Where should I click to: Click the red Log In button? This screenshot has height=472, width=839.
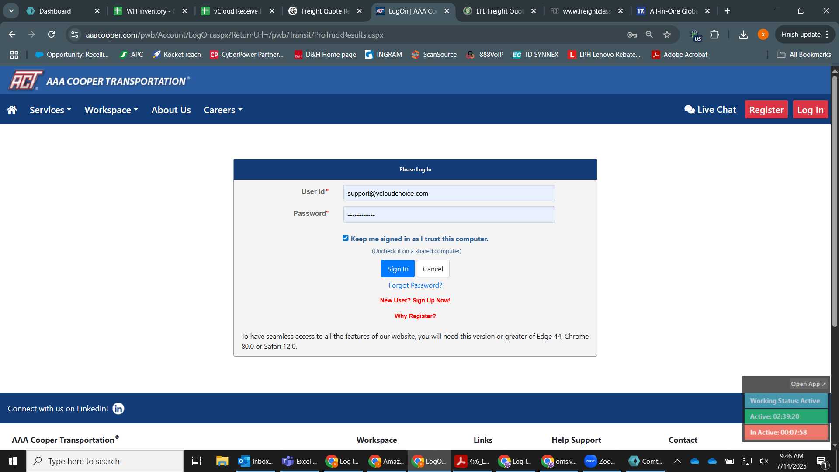[x=810, y=110]
